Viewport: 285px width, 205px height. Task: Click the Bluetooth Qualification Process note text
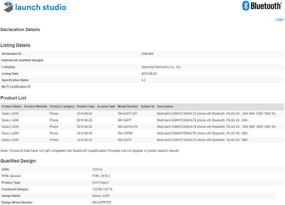click(x=90, y=151)
